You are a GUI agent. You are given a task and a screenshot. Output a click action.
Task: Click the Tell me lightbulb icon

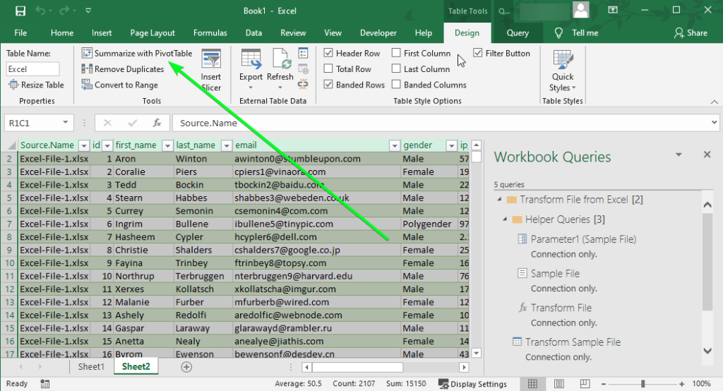[558, 32]
